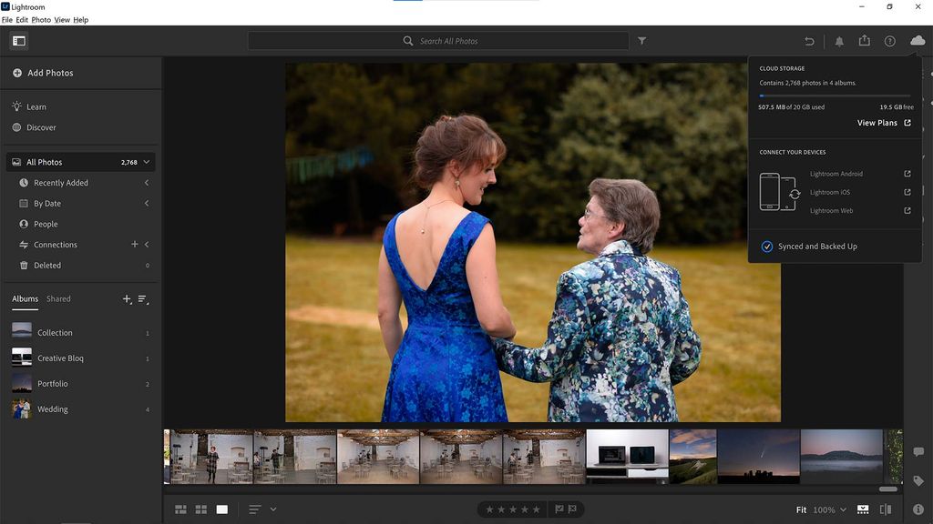Switch to the Shared albums tab
Viewport: 933px width, 524px height.
click(58, 298)
